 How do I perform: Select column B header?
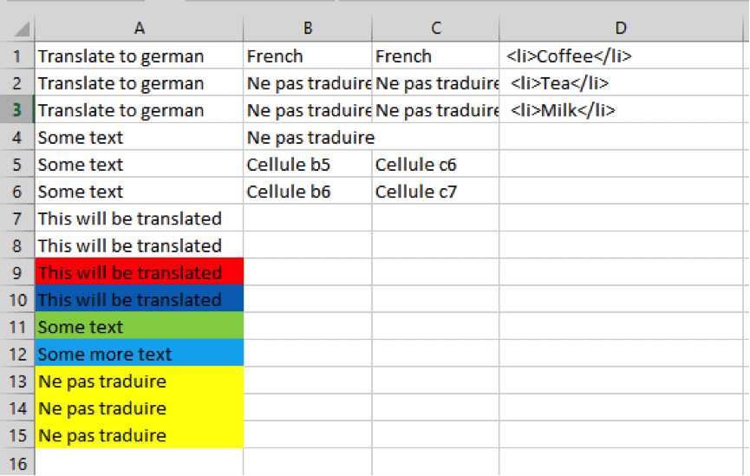[308, 29]
